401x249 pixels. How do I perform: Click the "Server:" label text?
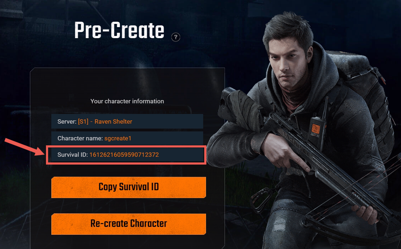click(67, 122)
